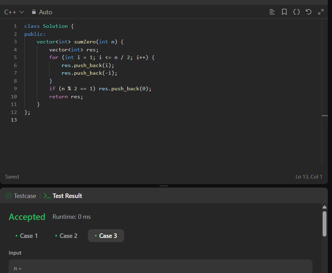Open Case 1 result
Image resolution: width=332 pixels, height=273 pixels.
(x=26, y=236)
